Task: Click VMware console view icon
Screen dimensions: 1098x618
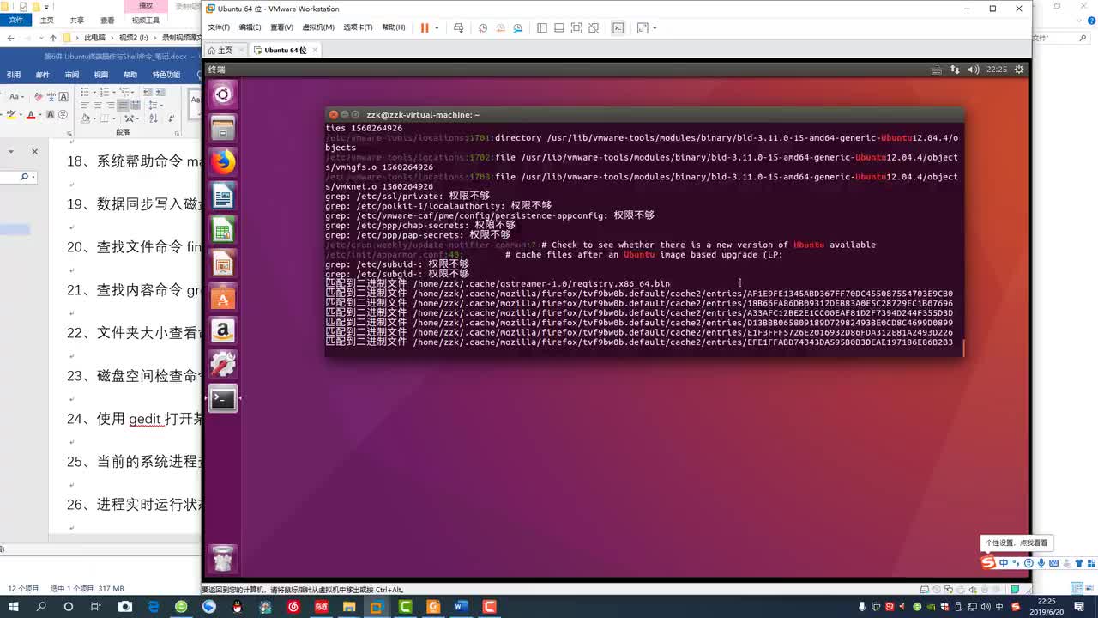Action: point(618,27)
